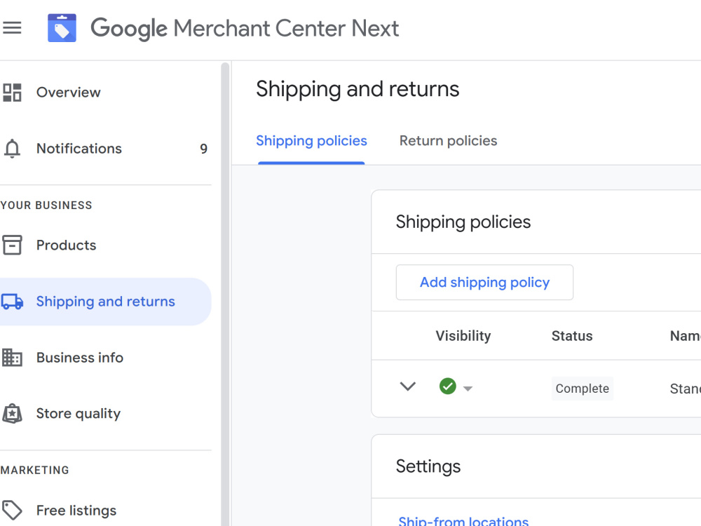The image size is (701, 526).
Task: Click the Notifications bell icon
Action: coord(12,149)
